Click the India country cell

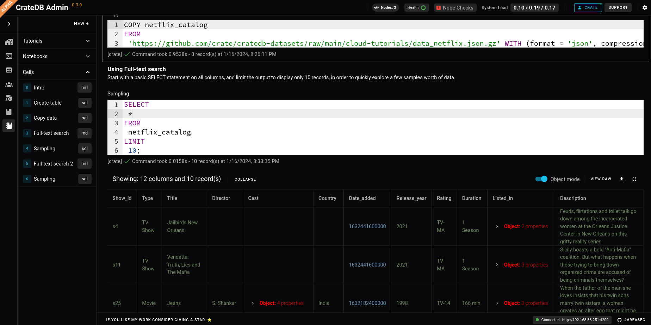tap(324, 303)
